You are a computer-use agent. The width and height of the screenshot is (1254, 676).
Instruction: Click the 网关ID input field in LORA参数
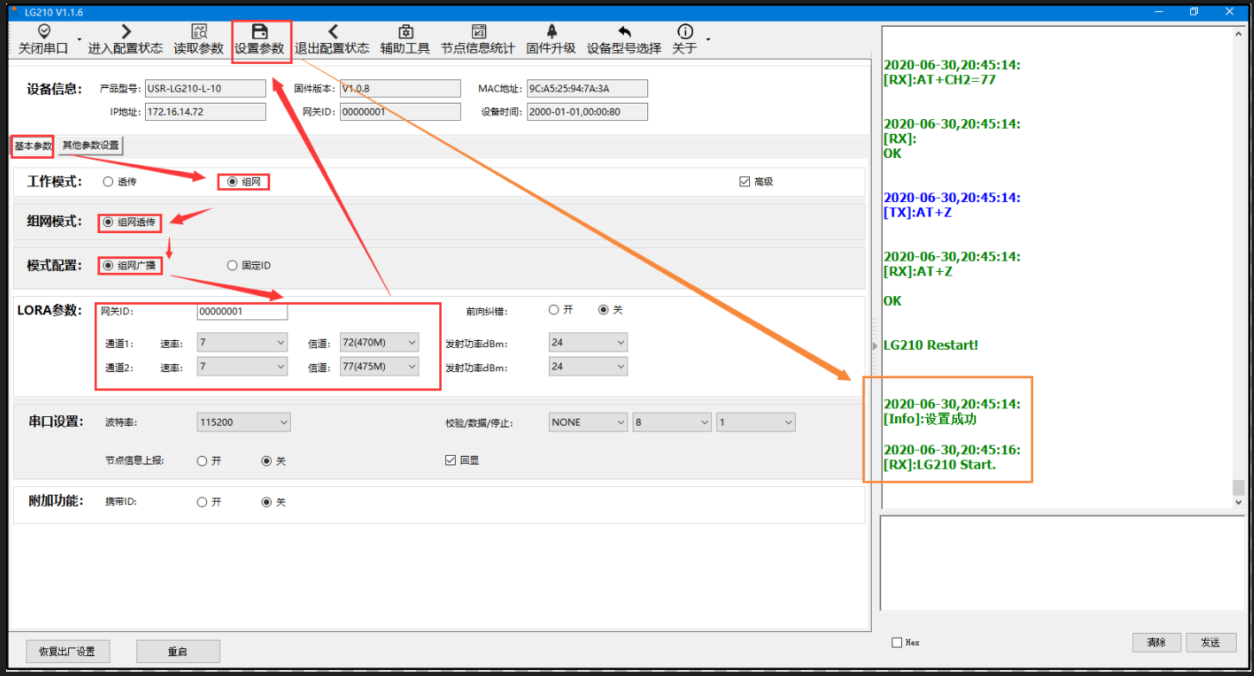coord(242,312)
